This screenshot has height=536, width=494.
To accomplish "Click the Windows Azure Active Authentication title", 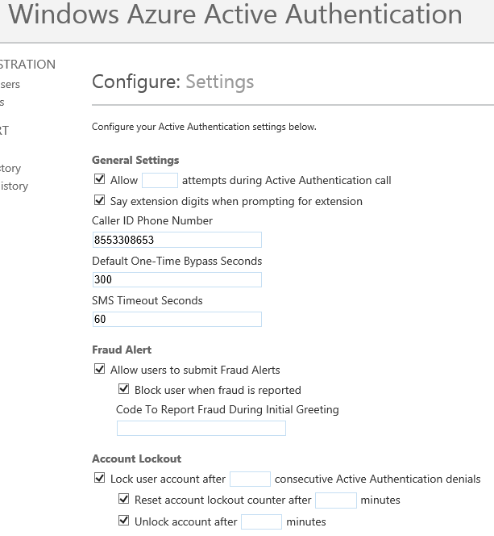I will pos(235,15).
